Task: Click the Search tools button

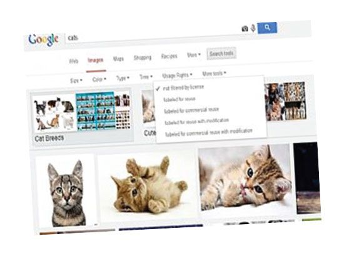Action: point(221,54)
